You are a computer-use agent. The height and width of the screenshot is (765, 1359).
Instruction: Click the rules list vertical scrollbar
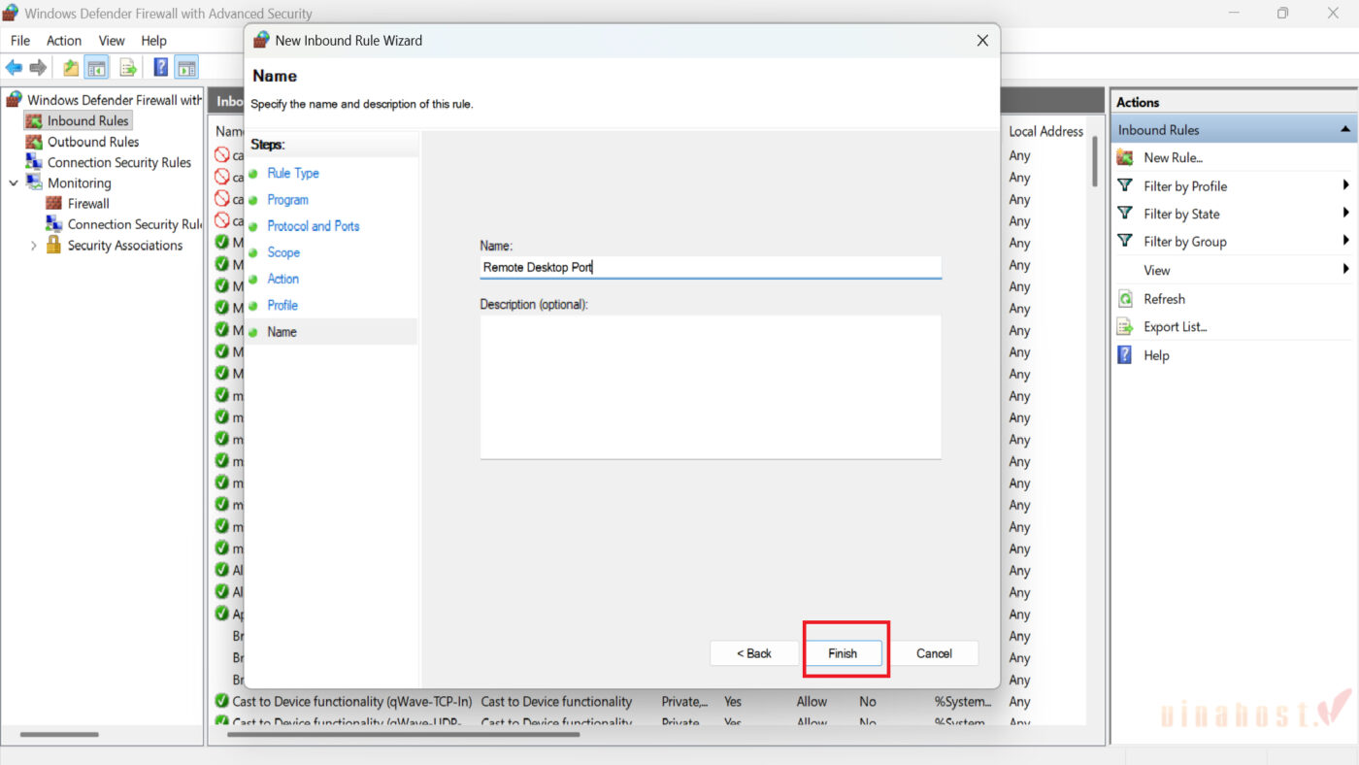(x=1096, y=161)
